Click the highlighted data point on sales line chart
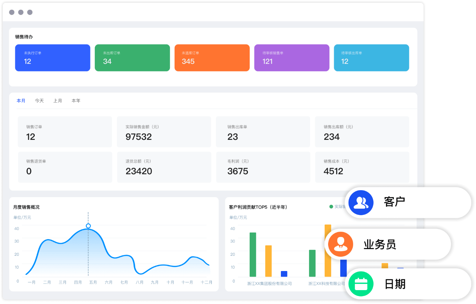This screenshot has height=304, width=476. (88, 226)
